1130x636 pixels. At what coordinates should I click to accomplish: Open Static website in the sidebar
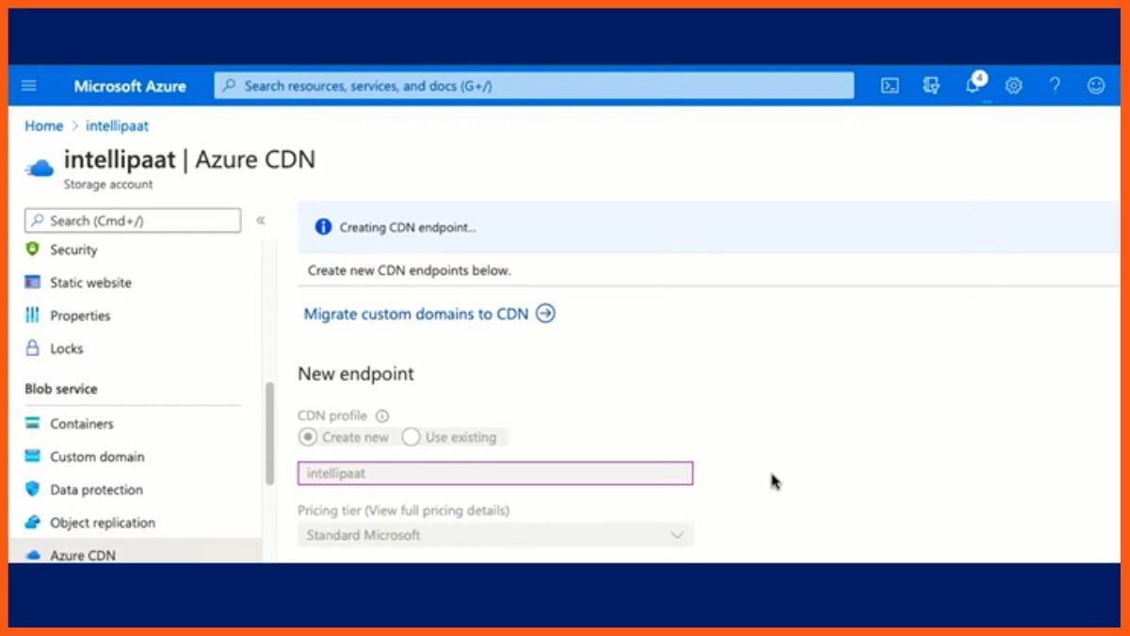90,283
